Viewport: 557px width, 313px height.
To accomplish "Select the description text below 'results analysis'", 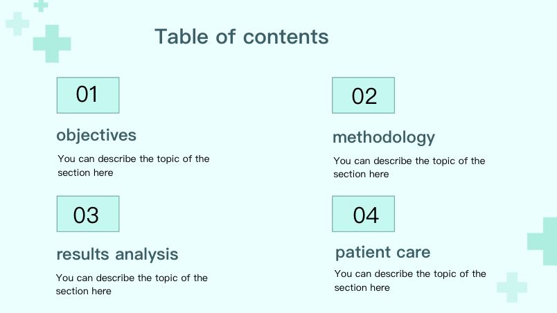I will click(x=132, y=285).
